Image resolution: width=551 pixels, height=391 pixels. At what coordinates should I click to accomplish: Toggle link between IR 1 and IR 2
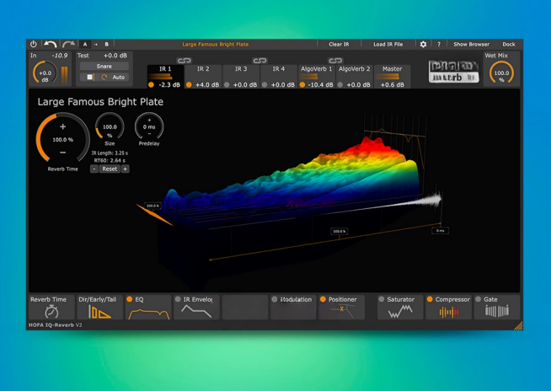point(185,61)
